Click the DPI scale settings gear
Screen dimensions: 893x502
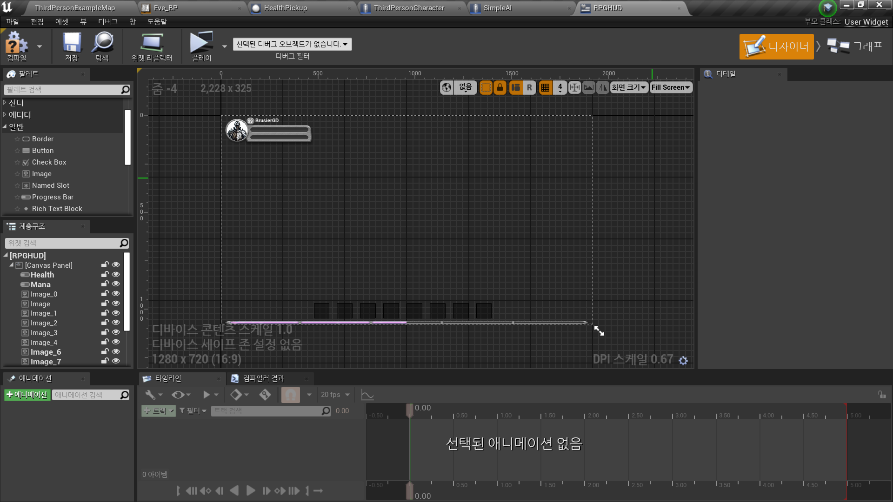pos(683,360)
